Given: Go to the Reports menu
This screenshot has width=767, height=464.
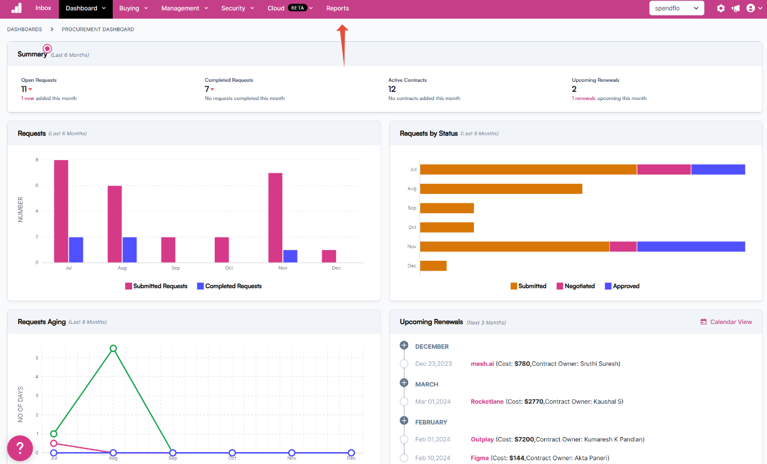Looking at the screenshot, I should pyautogui.click(x=337, y=8).
